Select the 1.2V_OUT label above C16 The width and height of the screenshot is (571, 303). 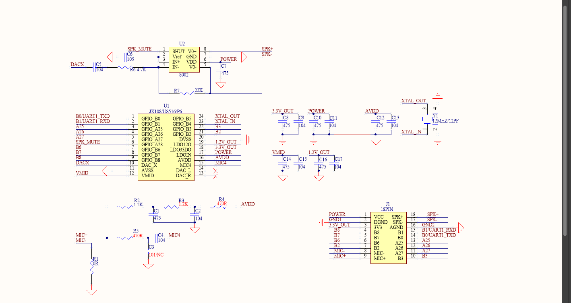(x=319, y=152)
